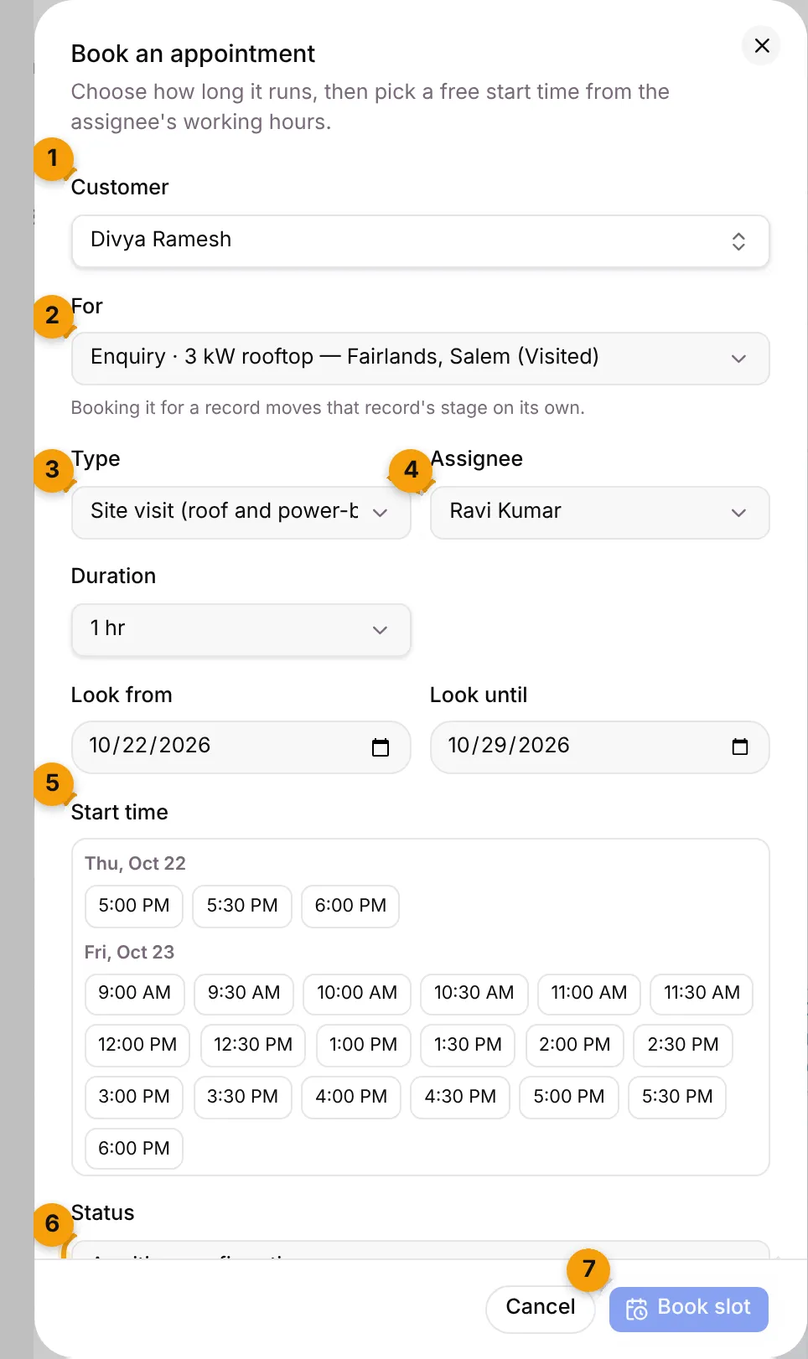808x1359 pixels.
Task: Click the Fri, Oct 23 day heading
Action: pyautogui.click(x=129, y=953)
